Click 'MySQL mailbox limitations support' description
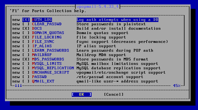 117,64
